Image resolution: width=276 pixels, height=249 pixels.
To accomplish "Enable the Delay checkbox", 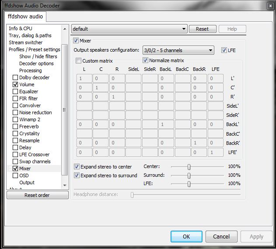I will click(15, 147).
